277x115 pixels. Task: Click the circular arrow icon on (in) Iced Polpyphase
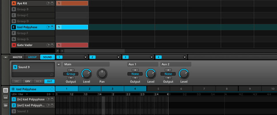coord(48,99)
